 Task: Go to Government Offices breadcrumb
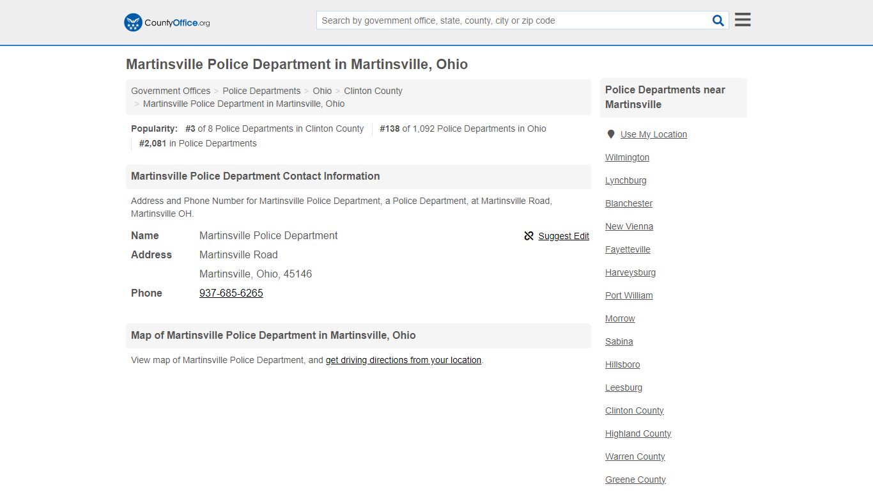171,91
